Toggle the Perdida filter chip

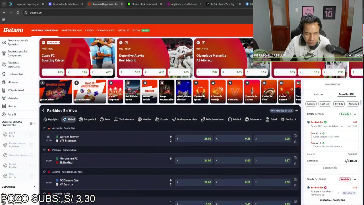point(339,104)
